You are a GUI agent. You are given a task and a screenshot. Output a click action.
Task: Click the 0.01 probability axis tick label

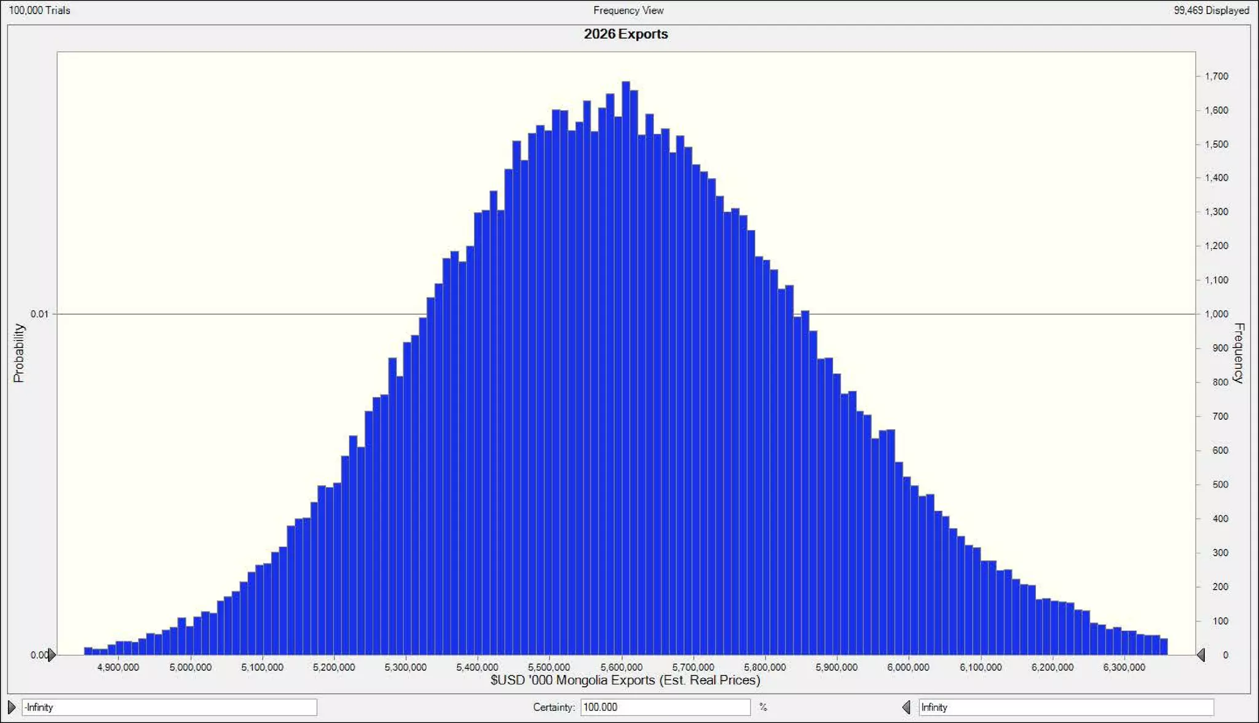click(39, 314)
